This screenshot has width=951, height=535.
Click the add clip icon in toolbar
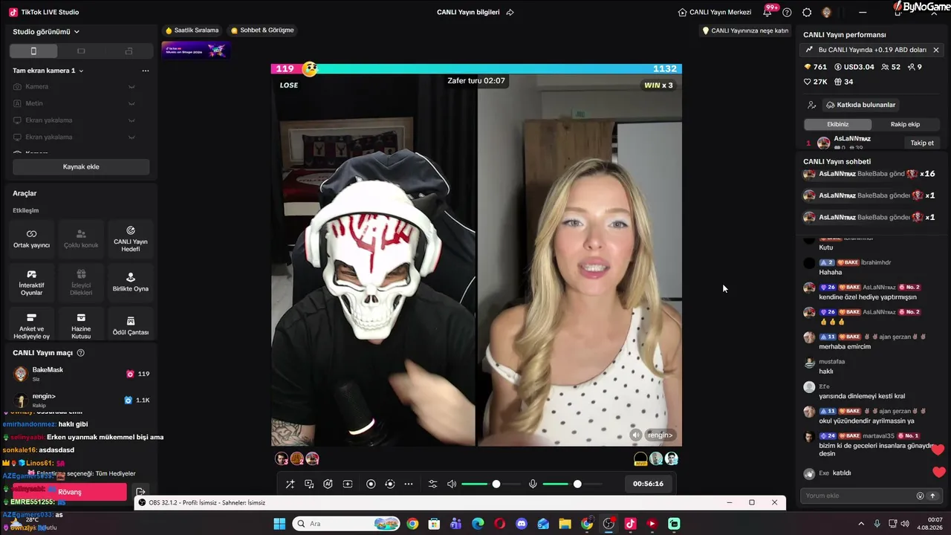(x=347, y=484)
